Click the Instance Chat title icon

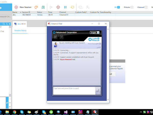pyautogui.click(x=49, y=24)
